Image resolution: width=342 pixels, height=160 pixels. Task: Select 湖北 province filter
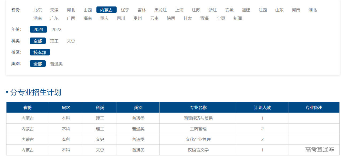click(313, 10)
